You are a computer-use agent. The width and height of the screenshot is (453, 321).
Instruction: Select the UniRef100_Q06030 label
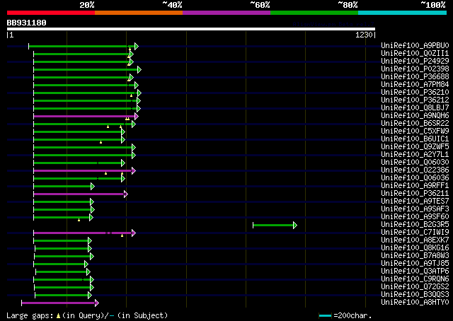415,163
